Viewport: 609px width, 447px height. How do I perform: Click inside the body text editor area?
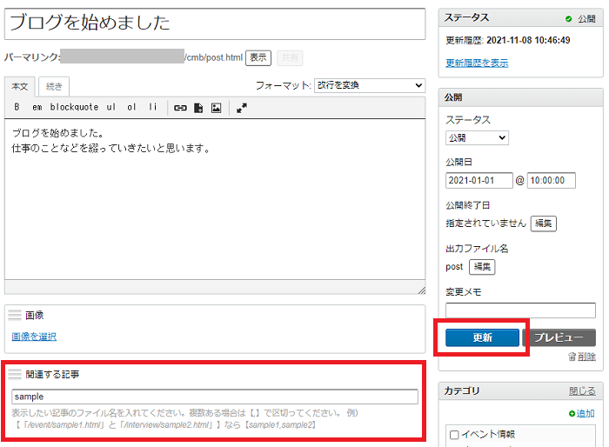pos(215,199)
